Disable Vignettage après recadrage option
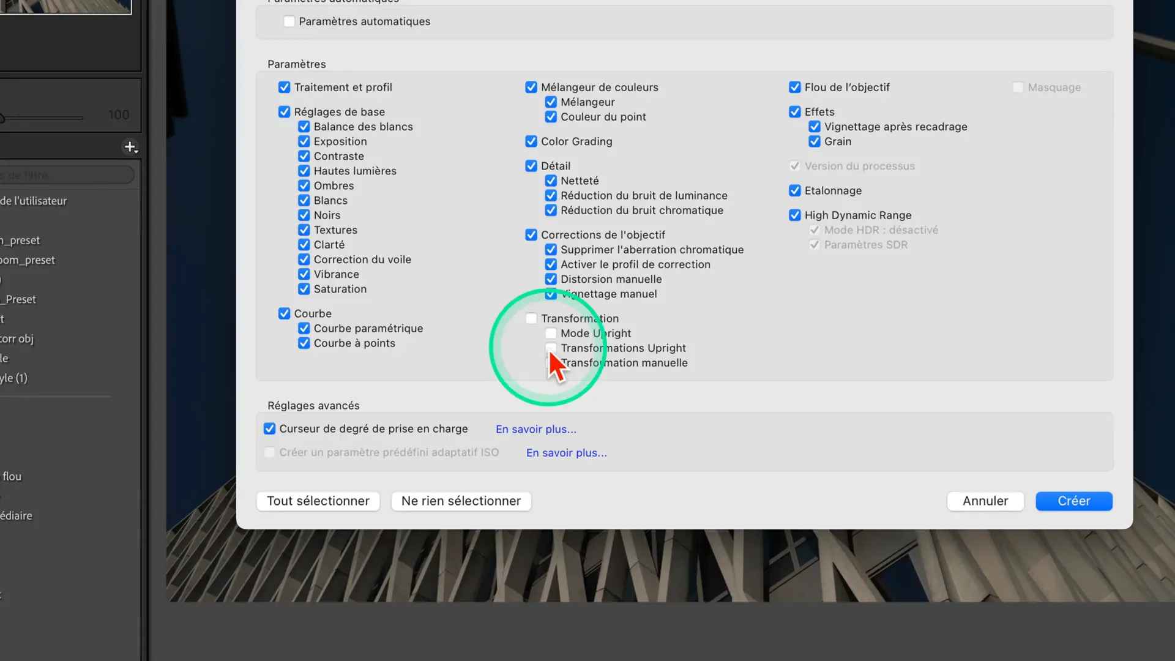Viewport: 1175px width, 661px height. tap(815, 127)
